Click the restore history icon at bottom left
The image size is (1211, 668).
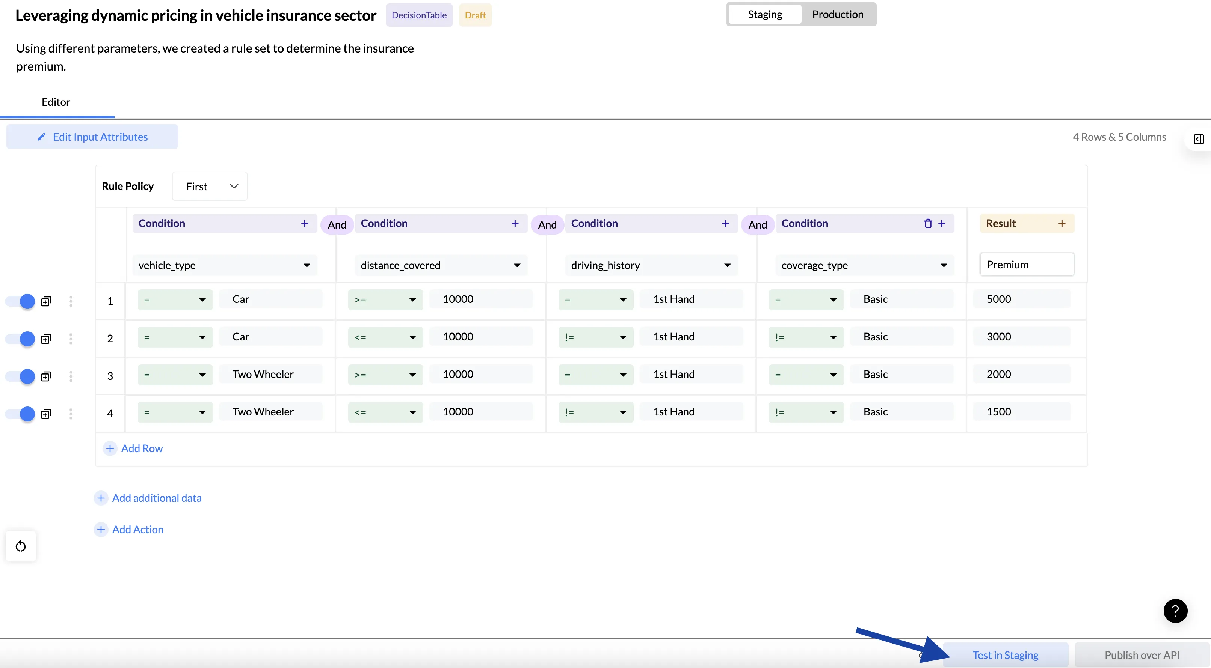(x=21, y=546)
